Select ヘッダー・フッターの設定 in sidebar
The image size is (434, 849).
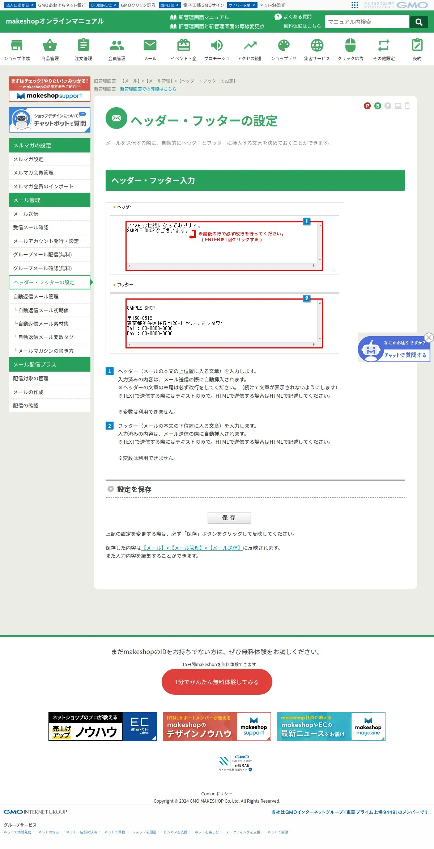tap(50, 283)
